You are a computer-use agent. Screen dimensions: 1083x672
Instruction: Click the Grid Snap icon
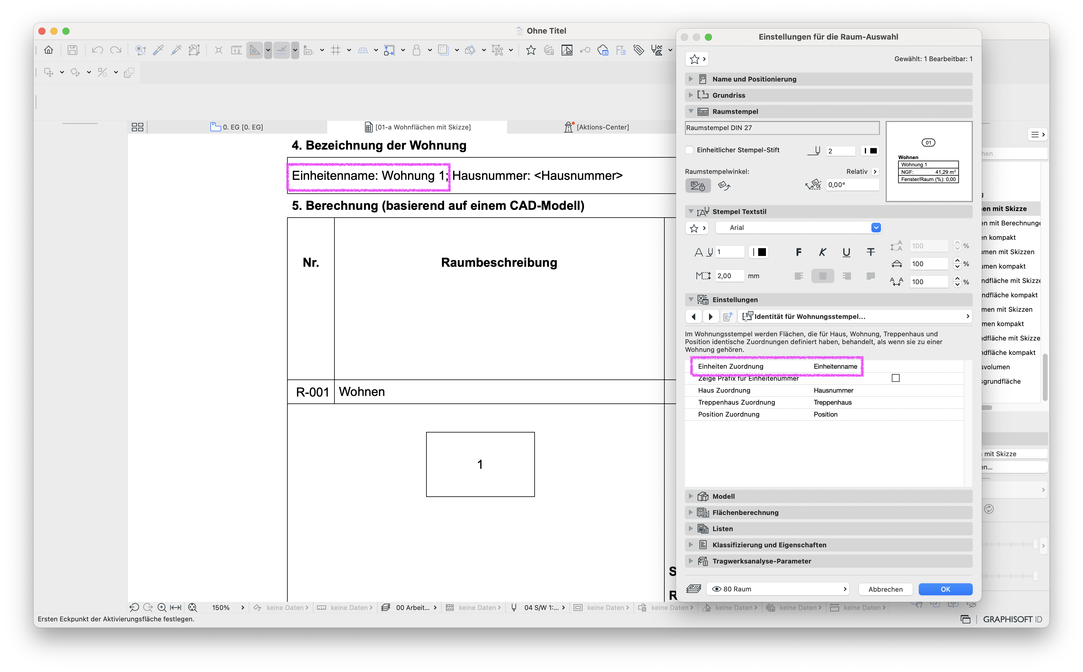click(x=336, y=50)
